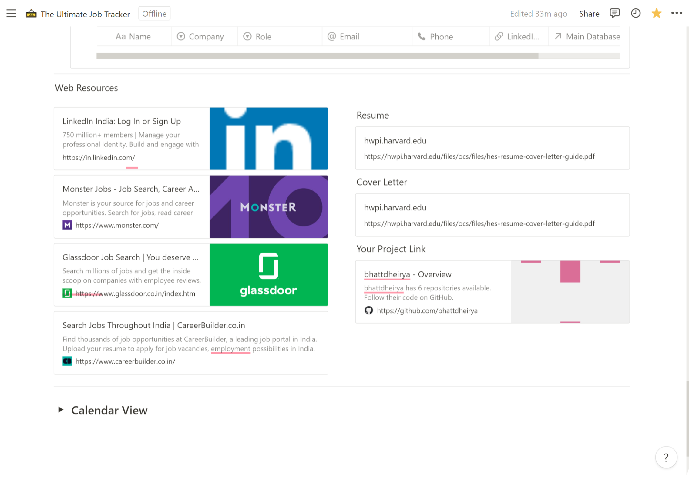Image resolution: width=689 pixels, height=483 pixels.
Task: Click the help question mark button
Action: click(666, 458)
